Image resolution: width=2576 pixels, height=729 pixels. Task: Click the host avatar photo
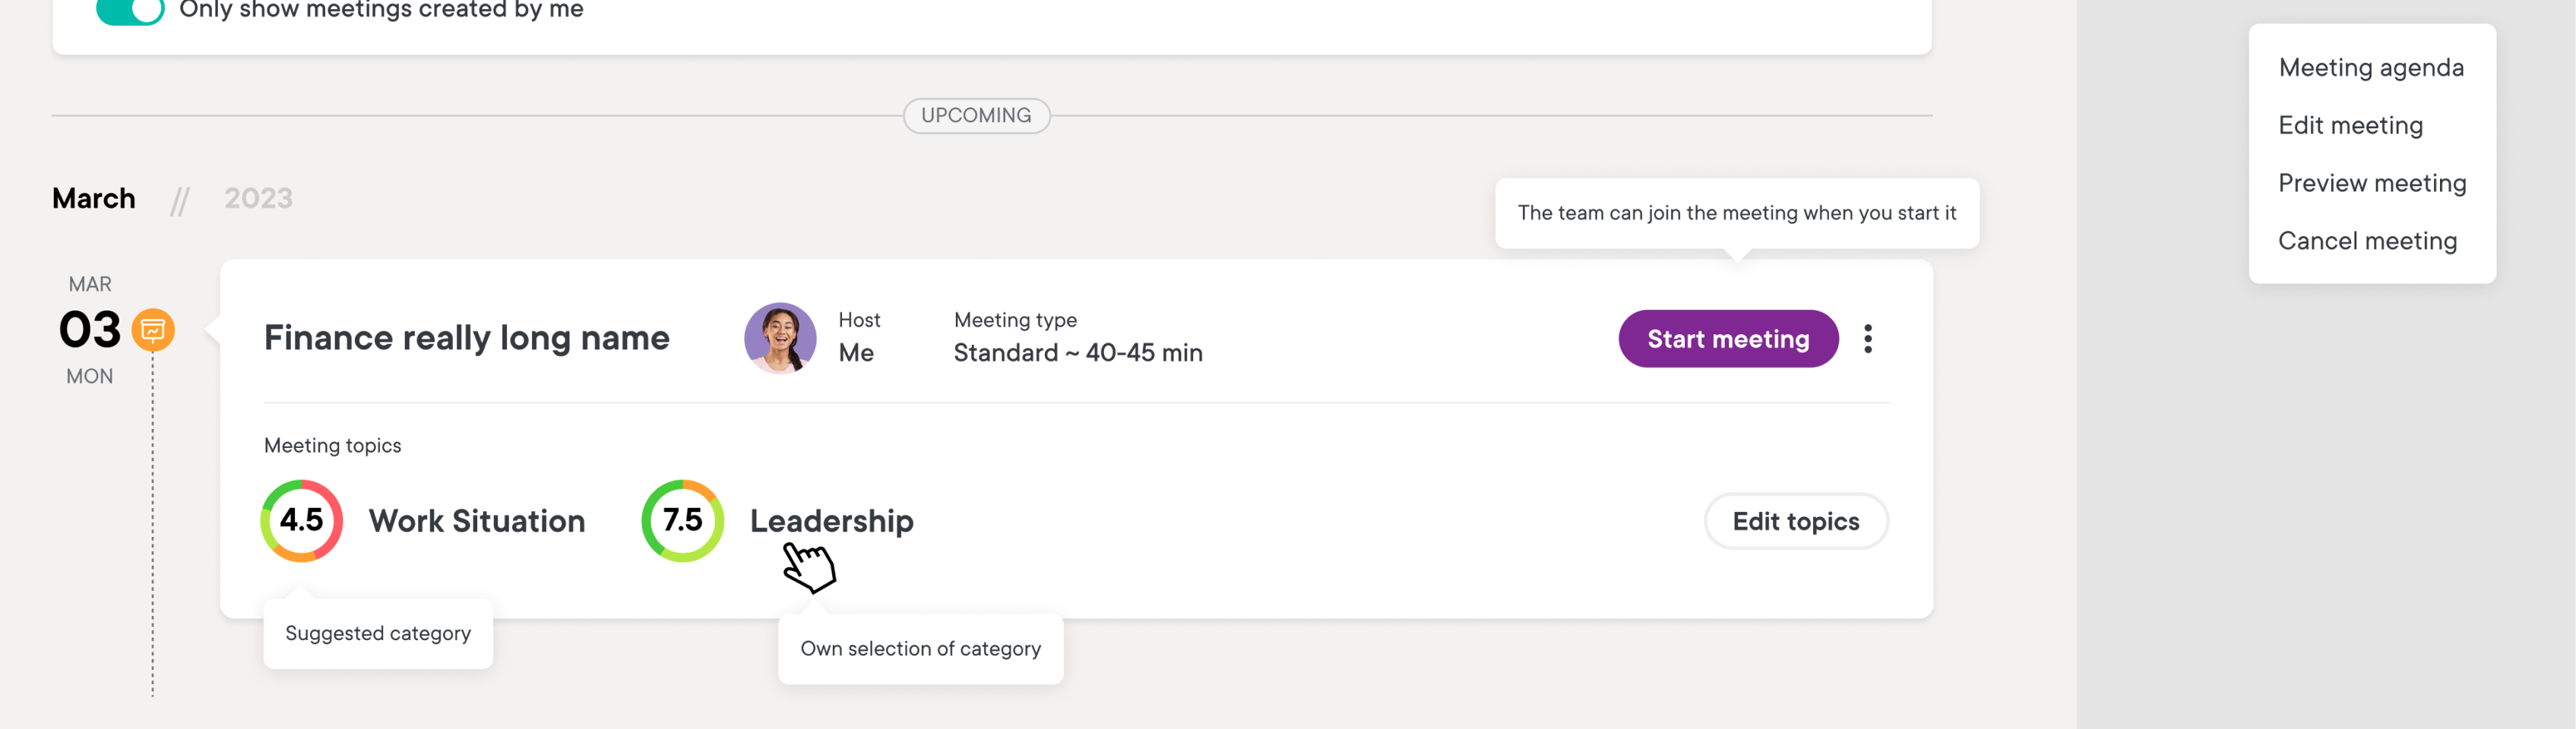[x=780, y=338]
